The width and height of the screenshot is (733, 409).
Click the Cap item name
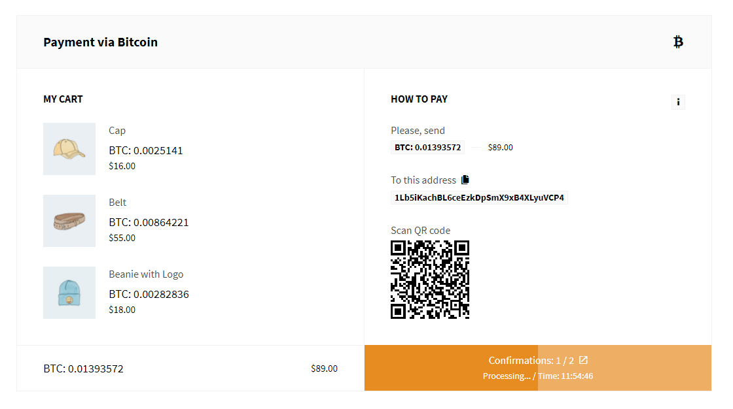tap(117, 131)
